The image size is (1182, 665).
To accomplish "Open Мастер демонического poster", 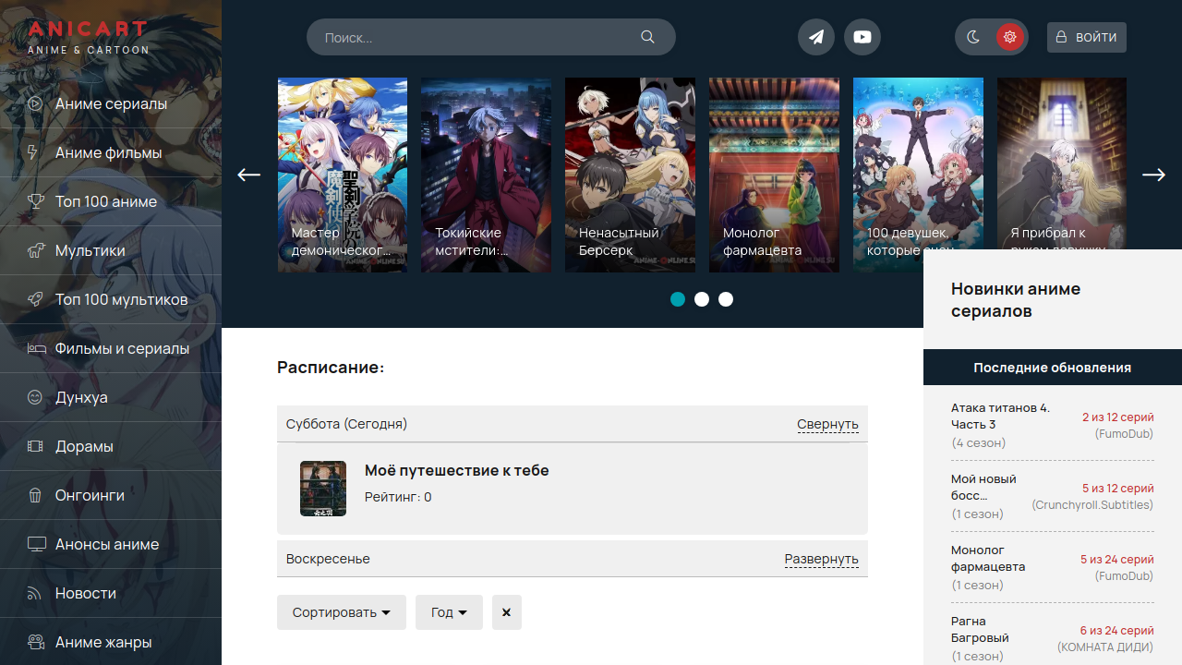I will point(343,175).
